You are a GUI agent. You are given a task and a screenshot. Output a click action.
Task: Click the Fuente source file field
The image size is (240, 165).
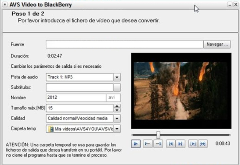coord(124,44)
